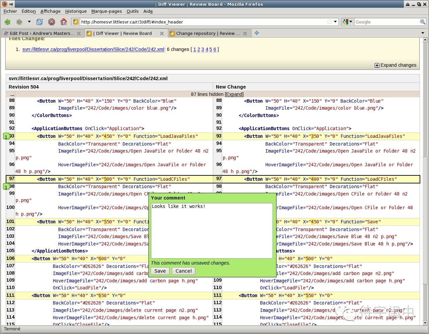429x334 pixels.
Task: Open the Google search engine selector
Action: pos(348,22)
